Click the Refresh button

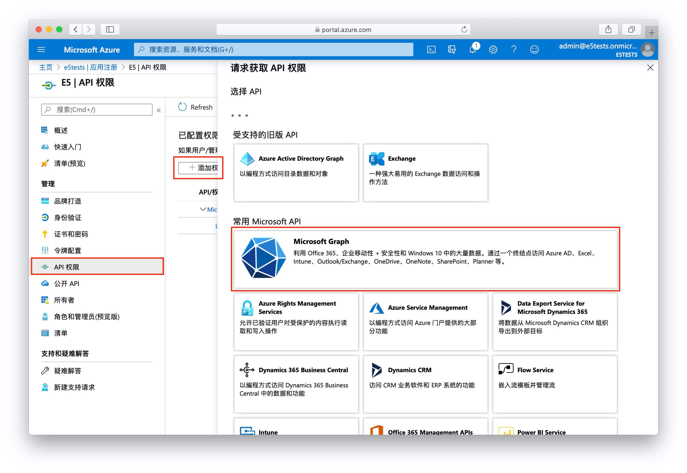(195, 107)
